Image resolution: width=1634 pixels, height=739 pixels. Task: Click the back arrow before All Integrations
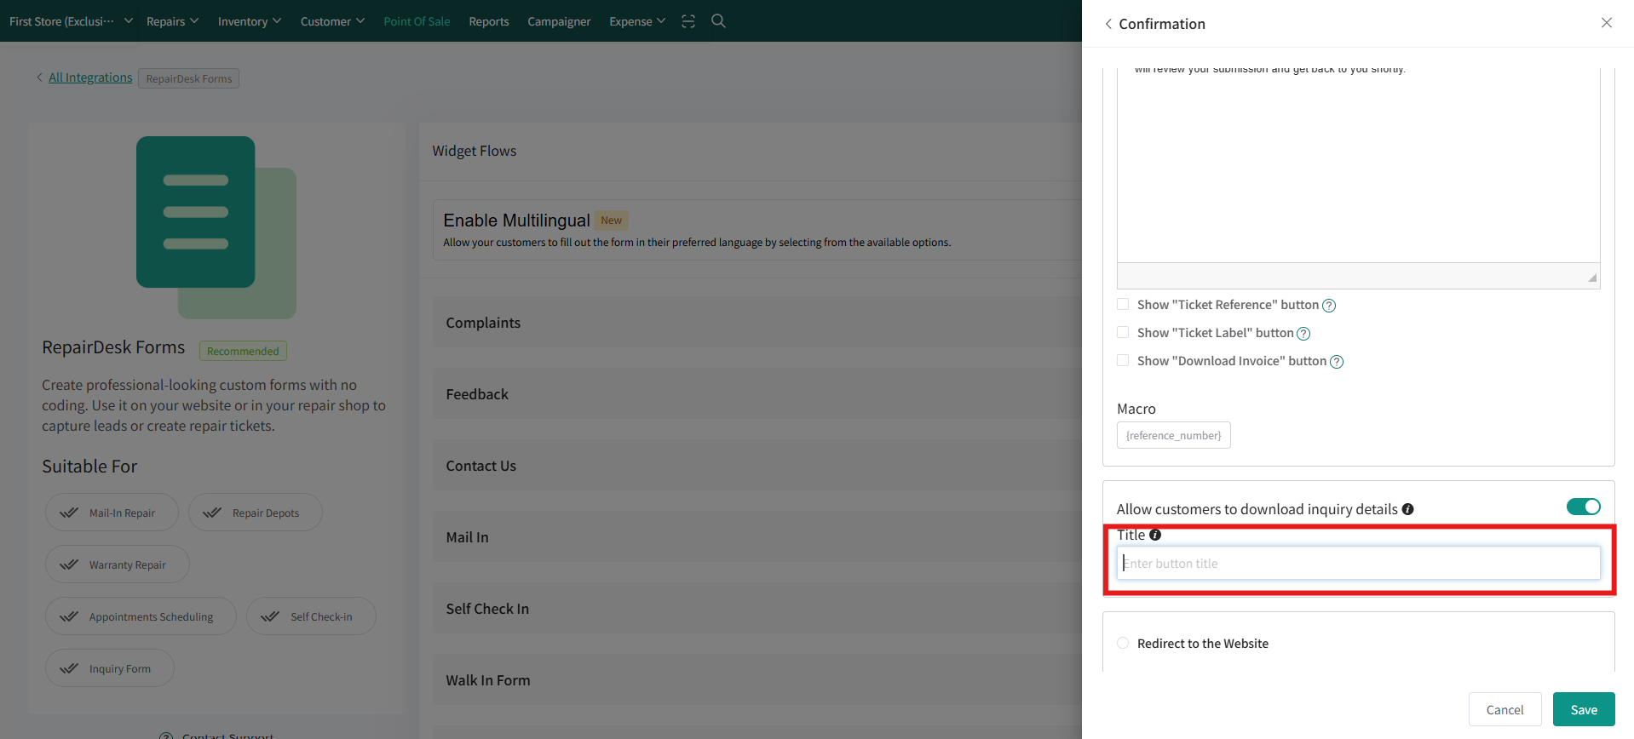coord(39,77)
